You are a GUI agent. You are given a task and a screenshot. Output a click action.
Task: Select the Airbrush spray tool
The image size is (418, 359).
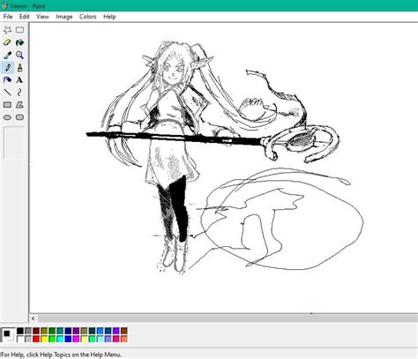[7, 80]
